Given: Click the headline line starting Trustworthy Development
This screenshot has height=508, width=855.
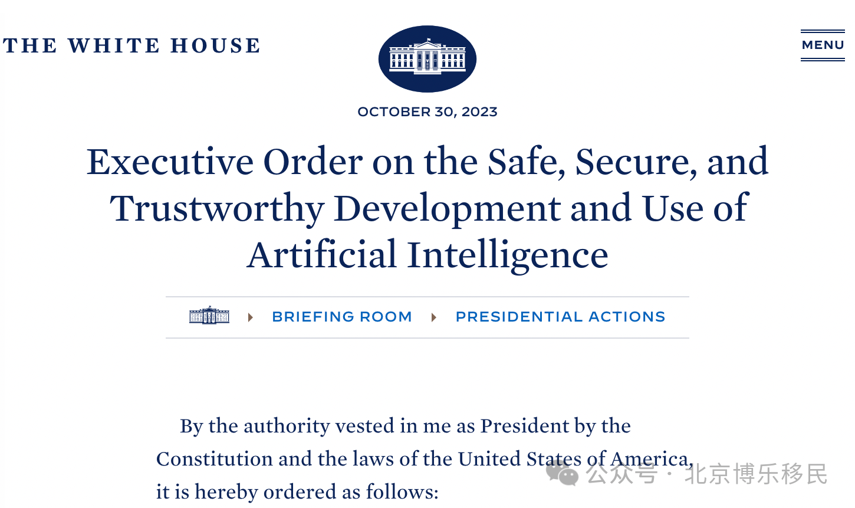Looking at the screenshot, I should coord(429,208).
